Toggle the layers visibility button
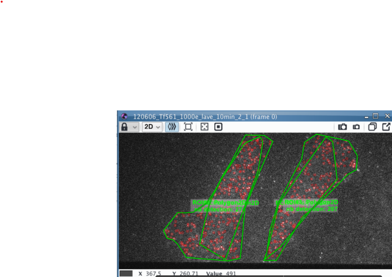 click(171, 127)
